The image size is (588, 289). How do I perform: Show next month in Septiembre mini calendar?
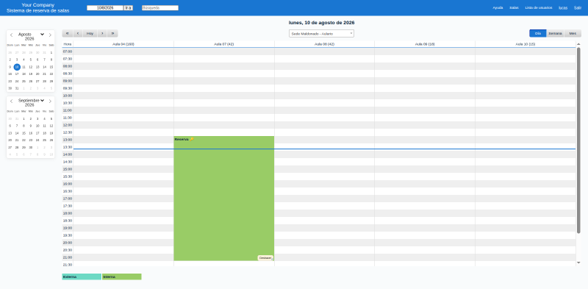point(50,101)
